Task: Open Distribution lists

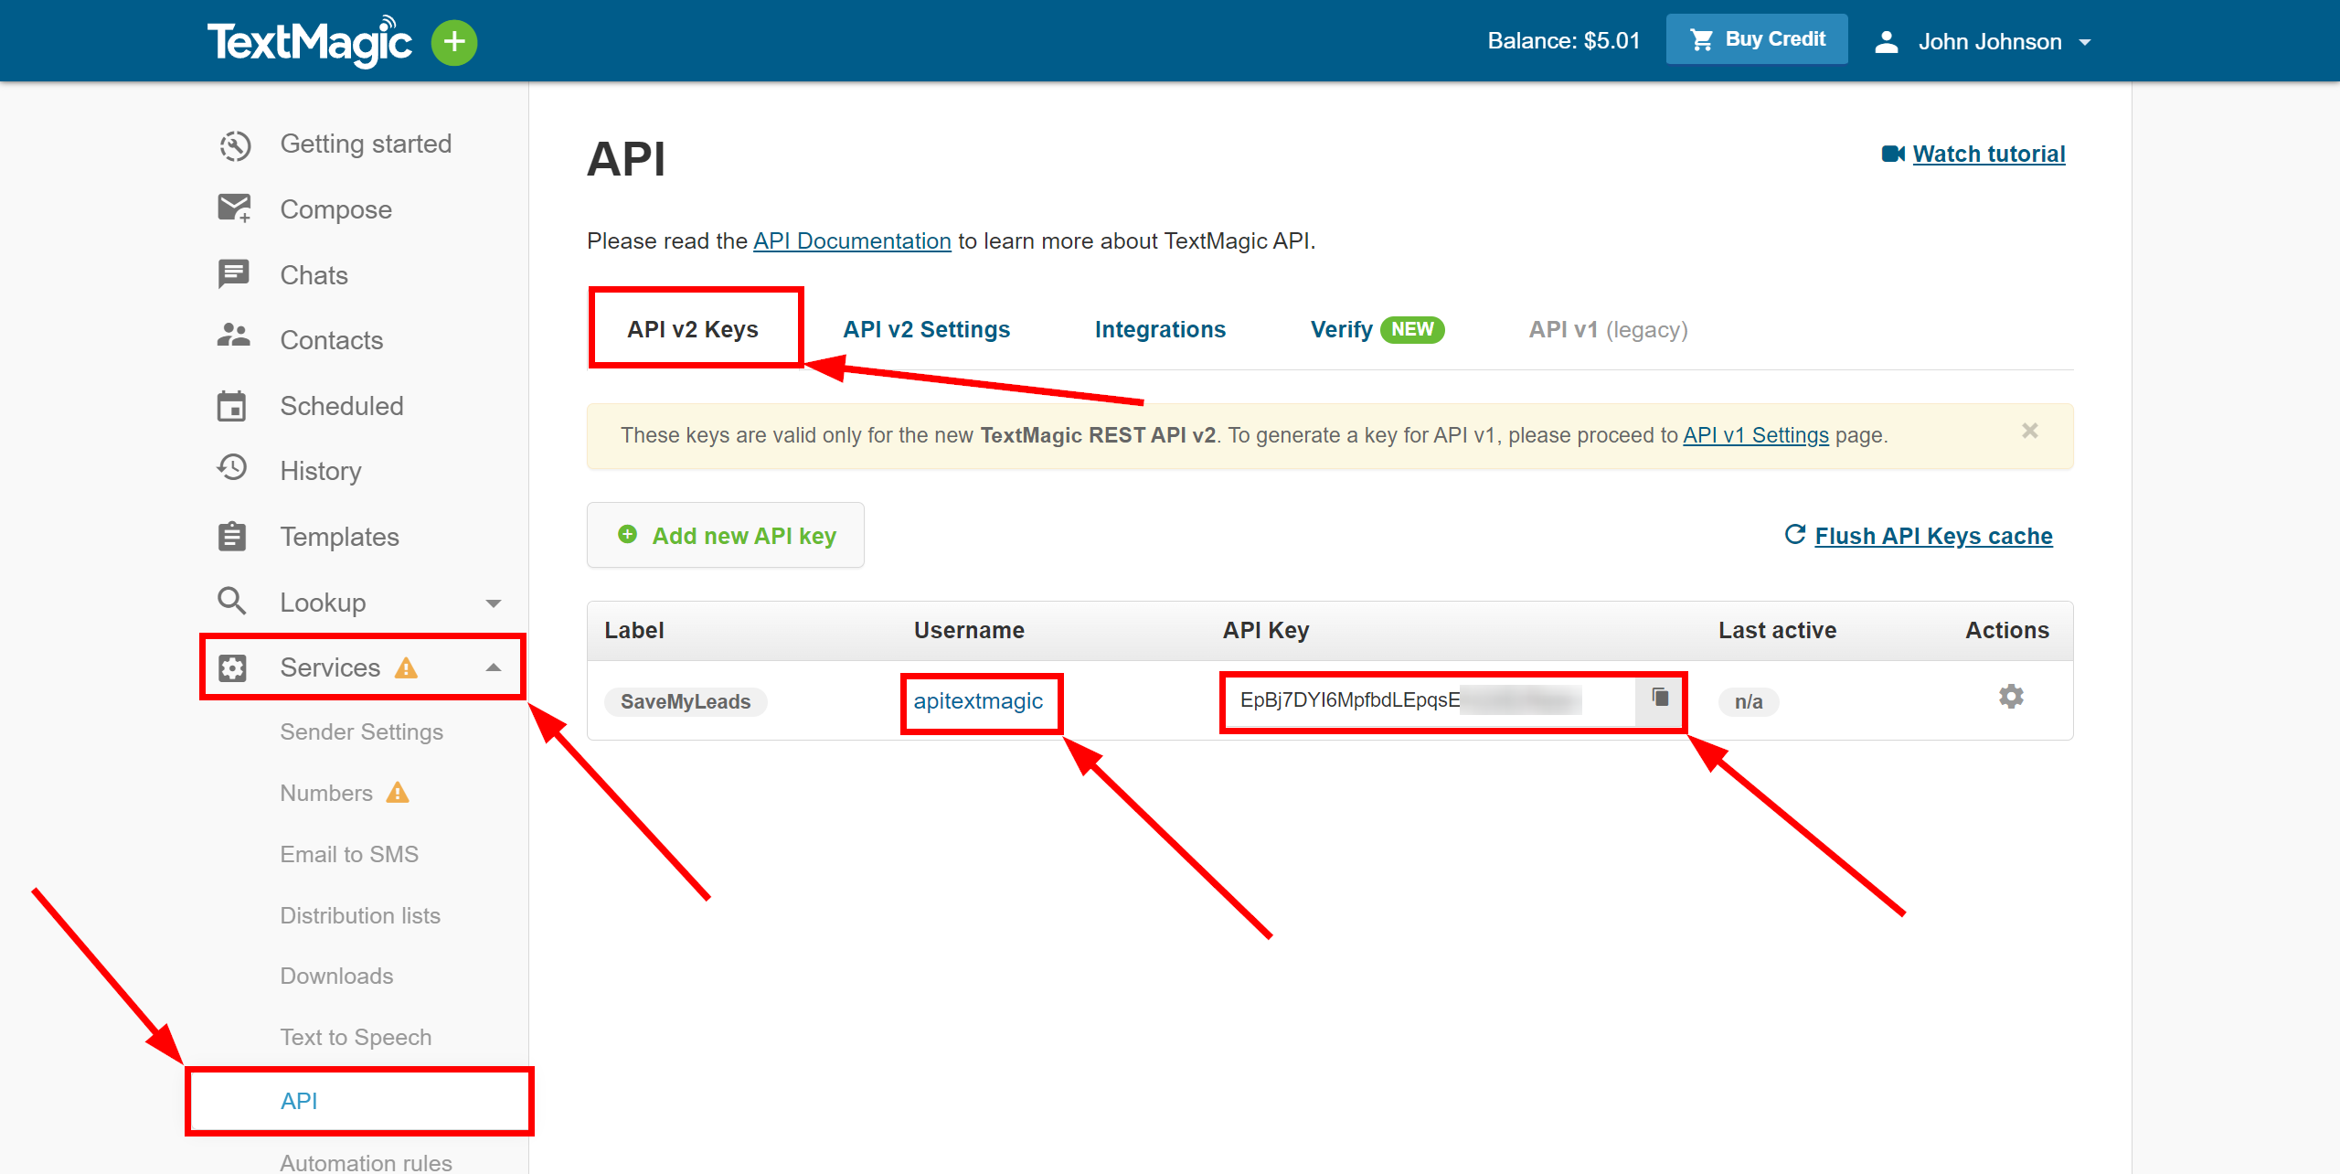Action: [x=360, y=915]
